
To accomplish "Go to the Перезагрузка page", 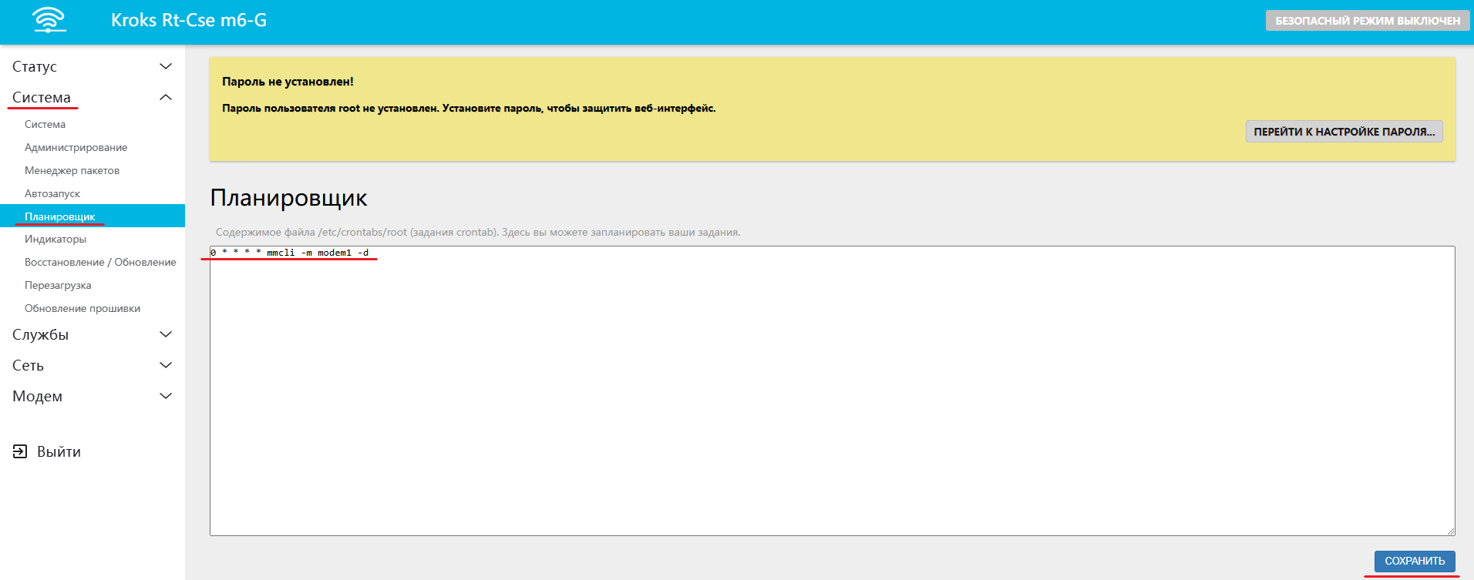I will [x=58, y=285].
